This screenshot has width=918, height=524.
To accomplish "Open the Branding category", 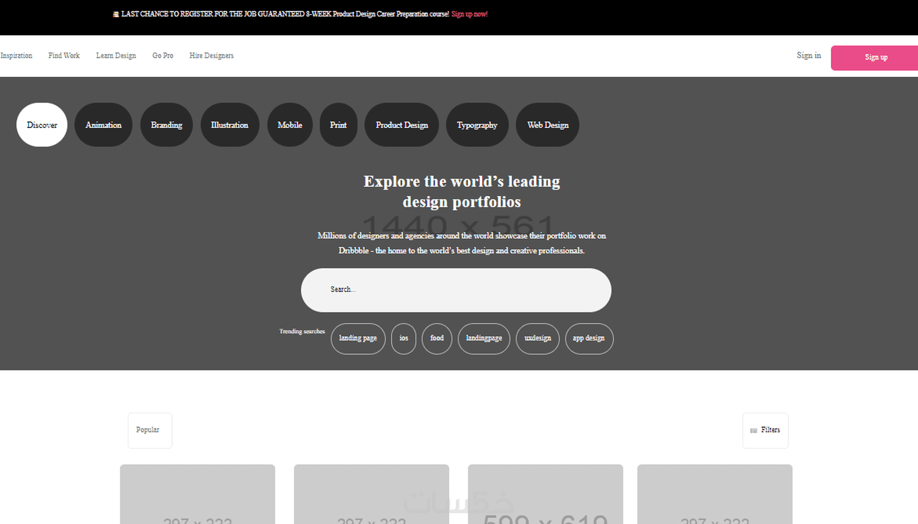I will (x=166, y=125).
